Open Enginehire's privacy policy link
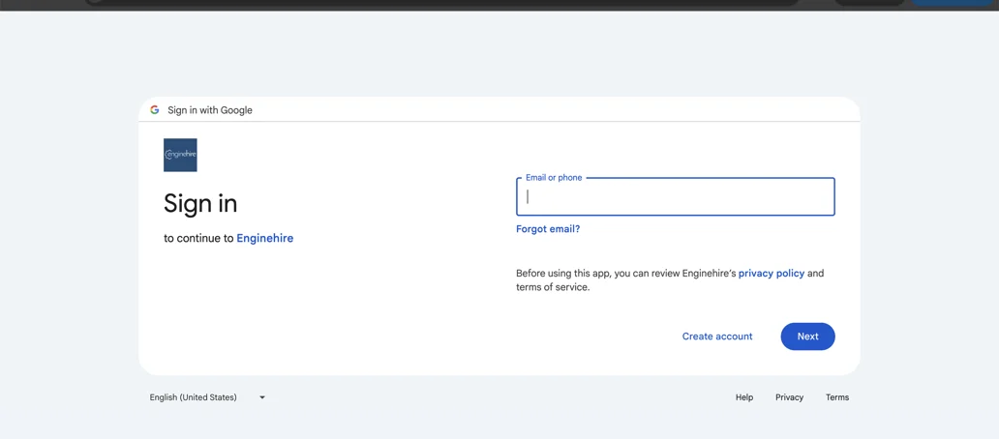Screen dimensions: 999x439 click(x=771, y=274)
